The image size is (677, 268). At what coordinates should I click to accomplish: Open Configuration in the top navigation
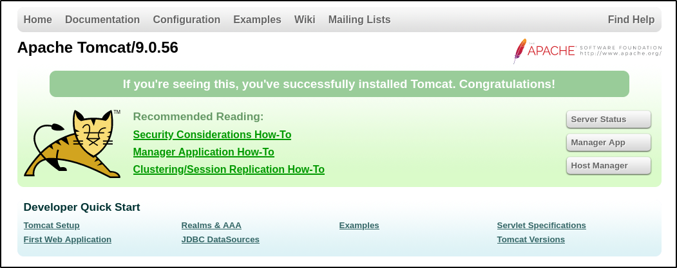(186, 20)
